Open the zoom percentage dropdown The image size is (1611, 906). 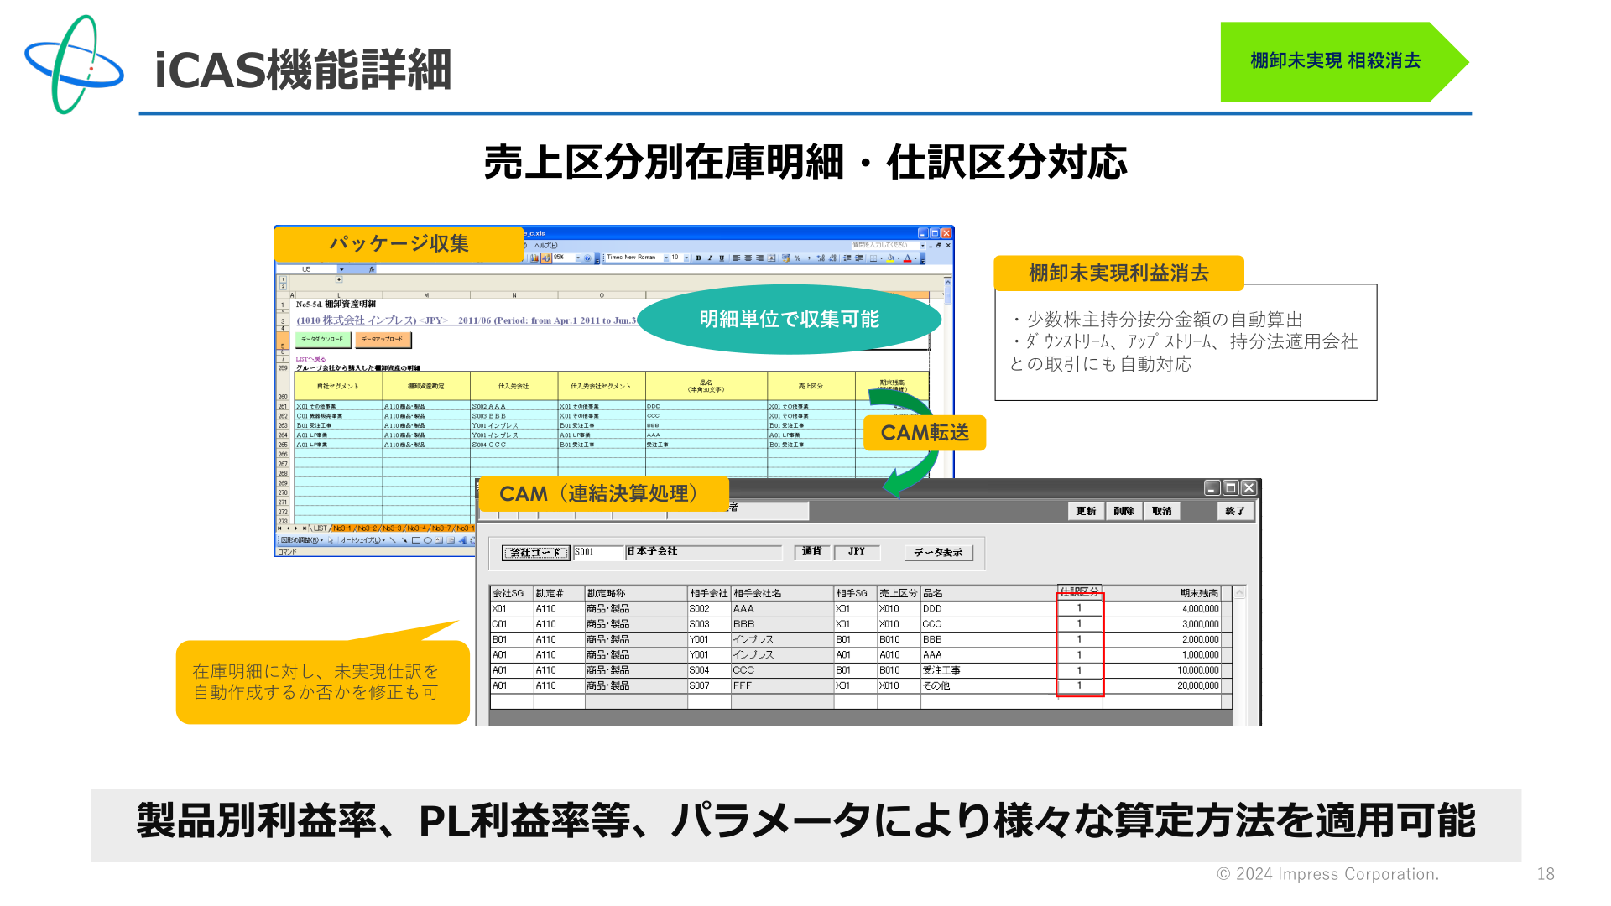click(x=578, y=258)
